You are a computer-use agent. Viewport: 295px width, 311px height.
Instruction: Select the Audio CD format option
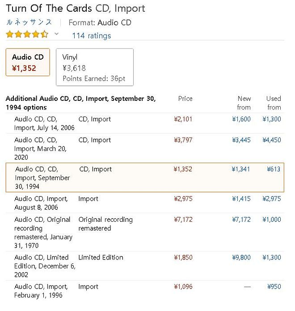pos(28,62)
